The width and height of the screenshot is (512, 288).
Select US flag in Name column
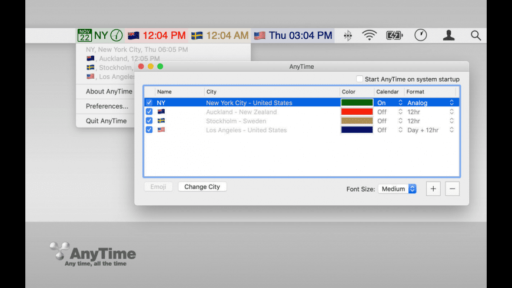click(161, 130)
